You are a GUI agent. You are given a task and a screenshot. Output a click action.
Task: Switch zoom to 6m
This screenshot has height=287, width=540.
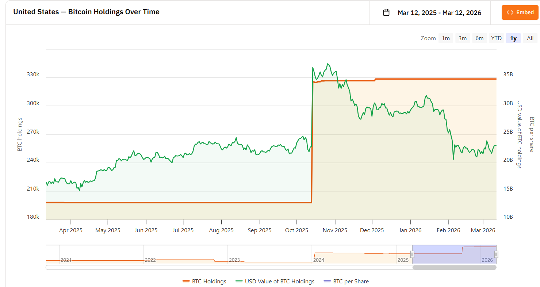[479, 38]
